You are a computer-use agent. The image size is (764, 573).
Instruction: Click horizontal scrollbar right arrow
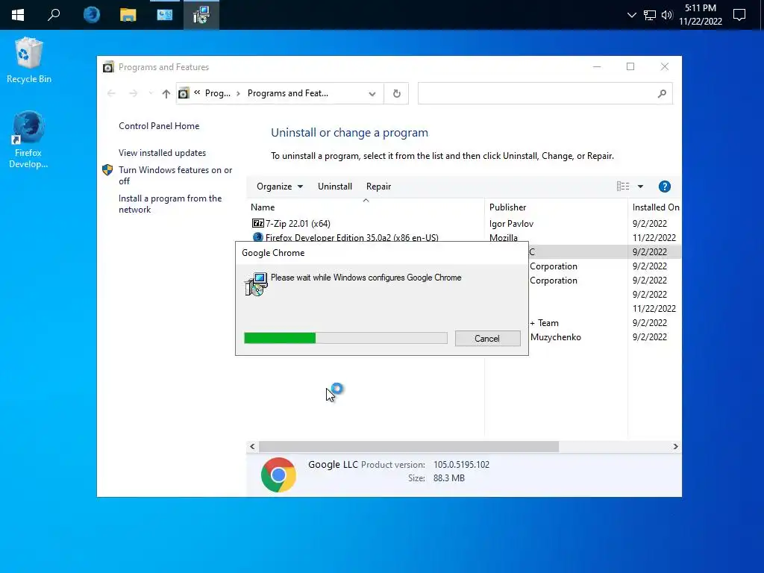pyautogui.click(x=675, y=446)
